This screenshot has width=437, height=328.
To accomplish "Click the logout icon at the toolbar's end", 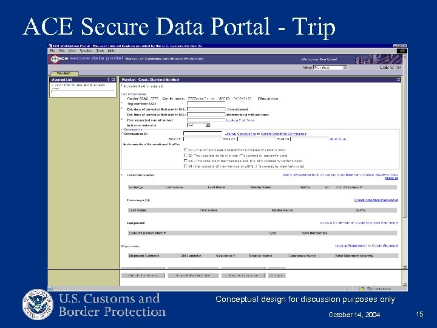I will [x=399, y=67].
